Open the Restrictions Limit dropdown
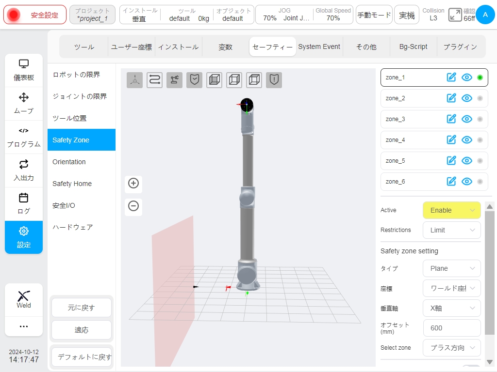The image size is (497, 372). click(x=452, y=230)
